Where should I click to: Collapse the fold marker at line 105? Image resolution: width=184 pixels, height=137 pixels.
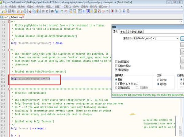coord(9,89)
